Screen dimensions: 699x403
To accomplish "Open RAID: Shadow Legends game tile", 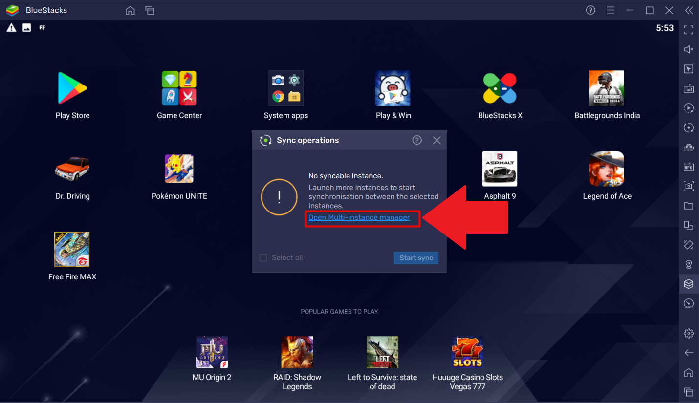I will 297,352.
